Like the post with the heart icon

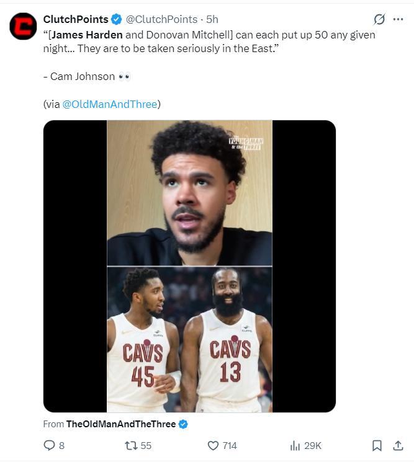[213, 445]
